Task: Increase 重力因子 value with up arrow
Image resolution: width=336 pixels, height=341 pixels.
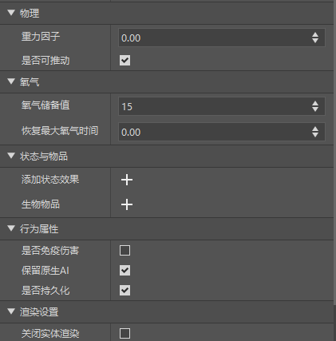Action: 315,35
